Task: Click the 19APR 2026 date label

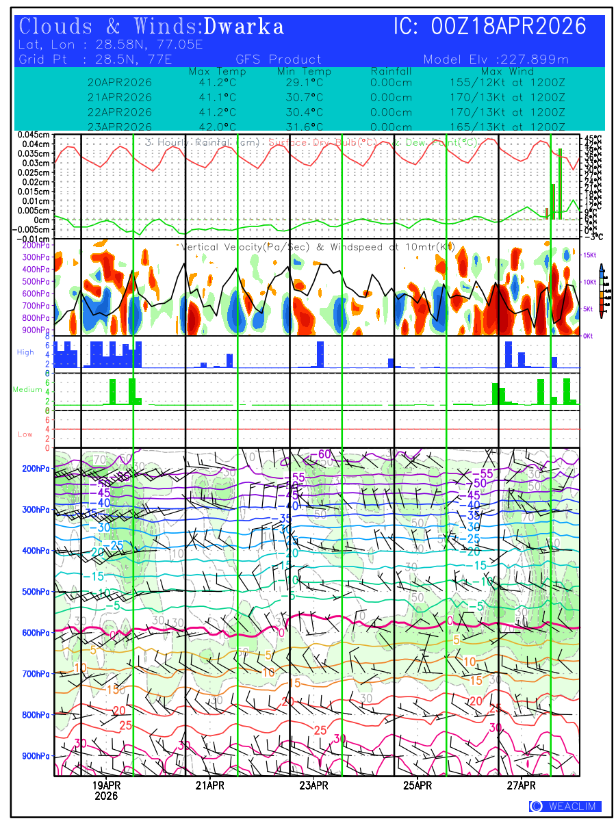Action: click(x=106, y=790)
